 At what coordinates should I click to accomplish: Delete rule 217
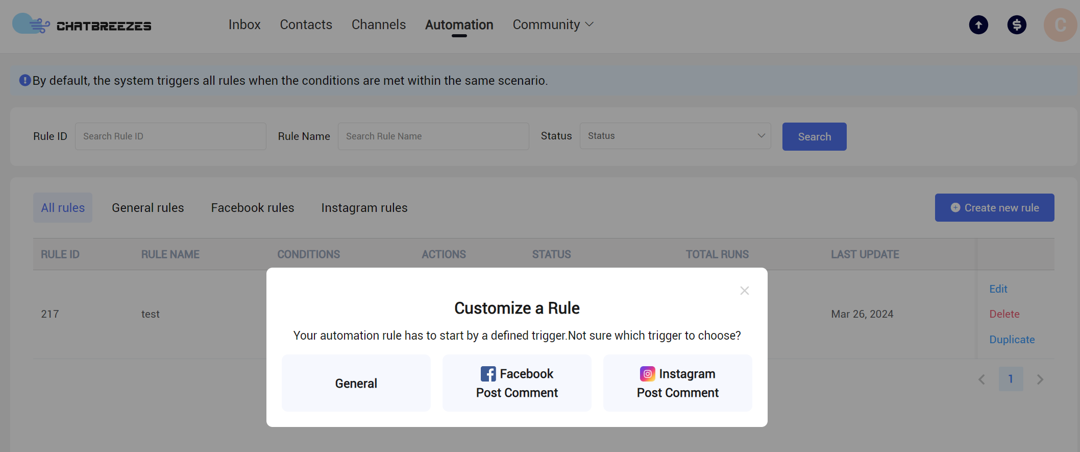pyautogui.click(x=1004, y=314)
